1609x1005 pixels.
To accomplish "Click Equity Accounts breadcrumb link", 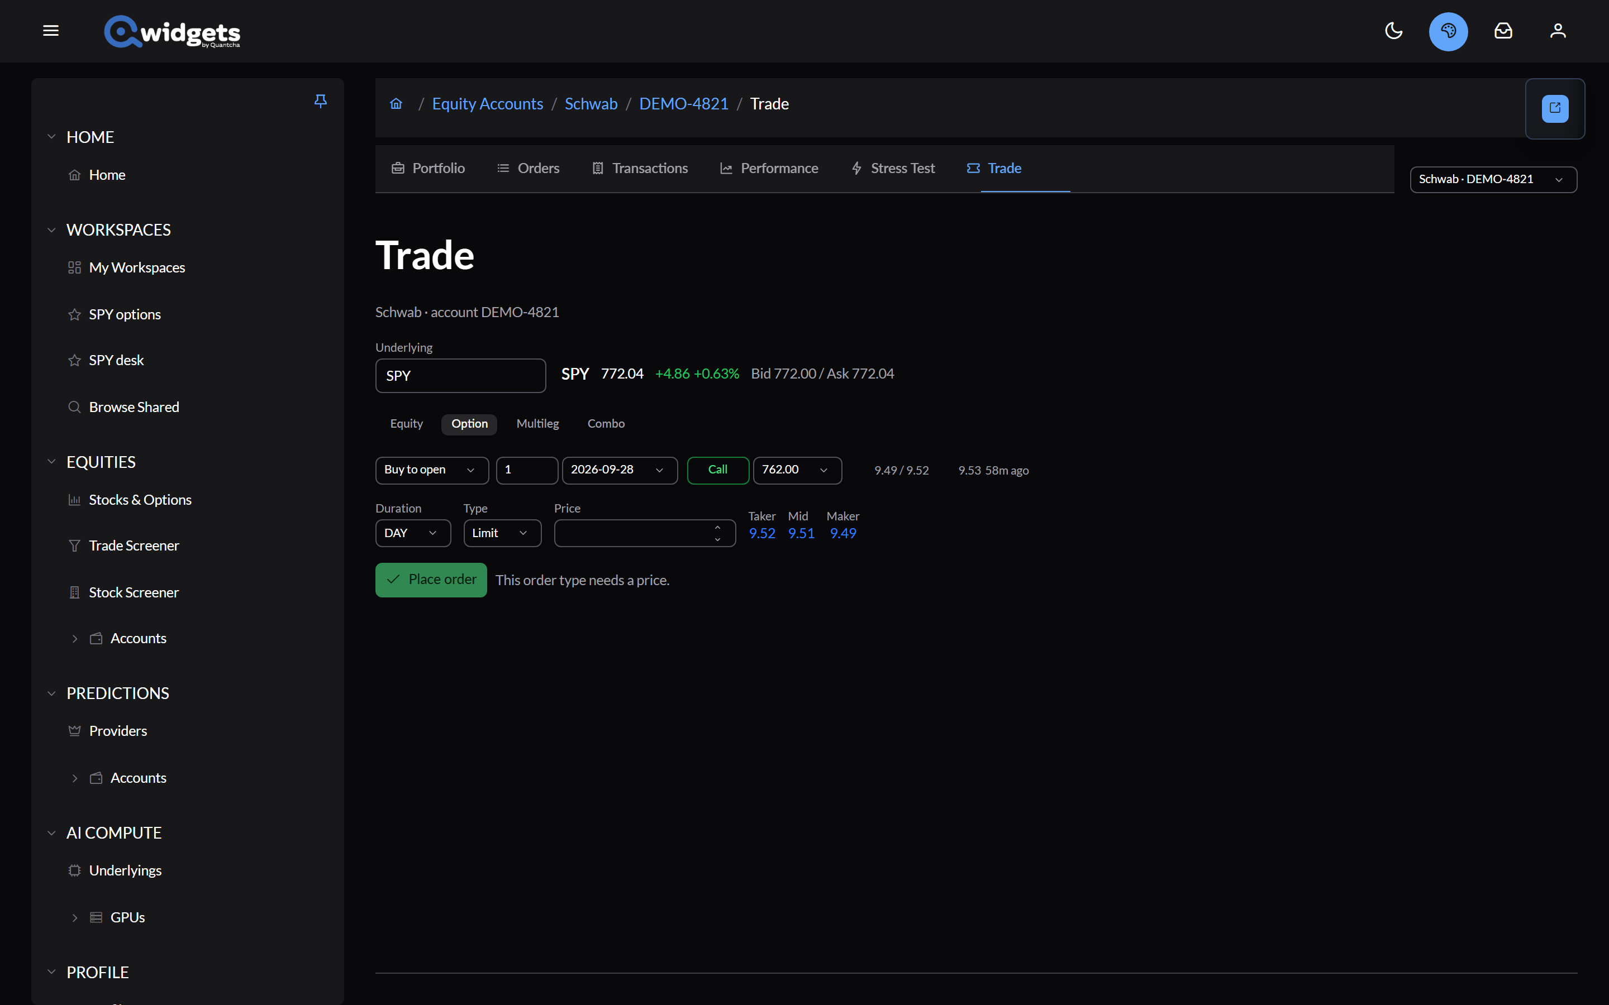I will tap(487, 104).
